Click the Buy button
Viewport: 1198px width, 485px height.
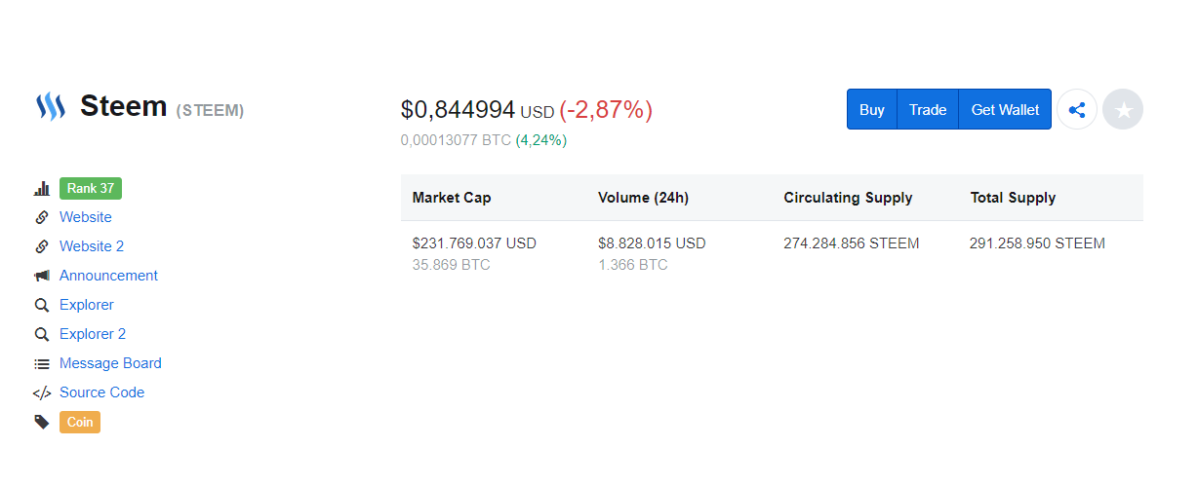tap(872, 109)
